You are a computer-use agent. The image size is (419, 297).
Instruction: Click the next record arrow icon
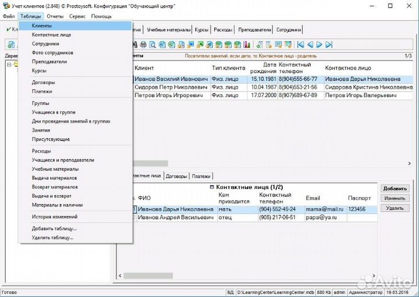319,45
